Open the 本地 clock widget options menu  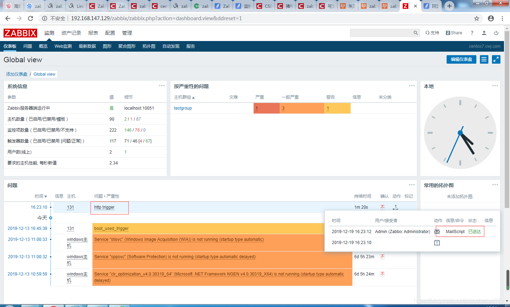(x=495, y=86)
